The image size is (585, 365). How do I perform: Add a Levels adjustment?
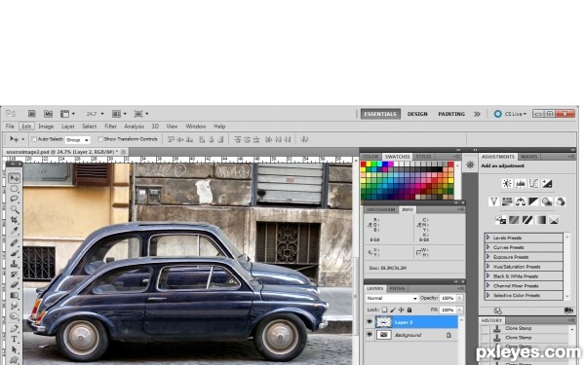click(521, 183)
